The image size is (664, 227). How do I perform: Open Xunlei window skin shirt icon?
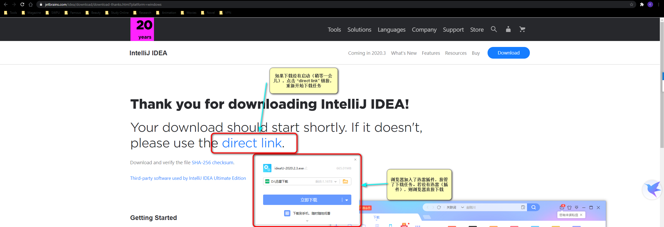pos(570,207)
